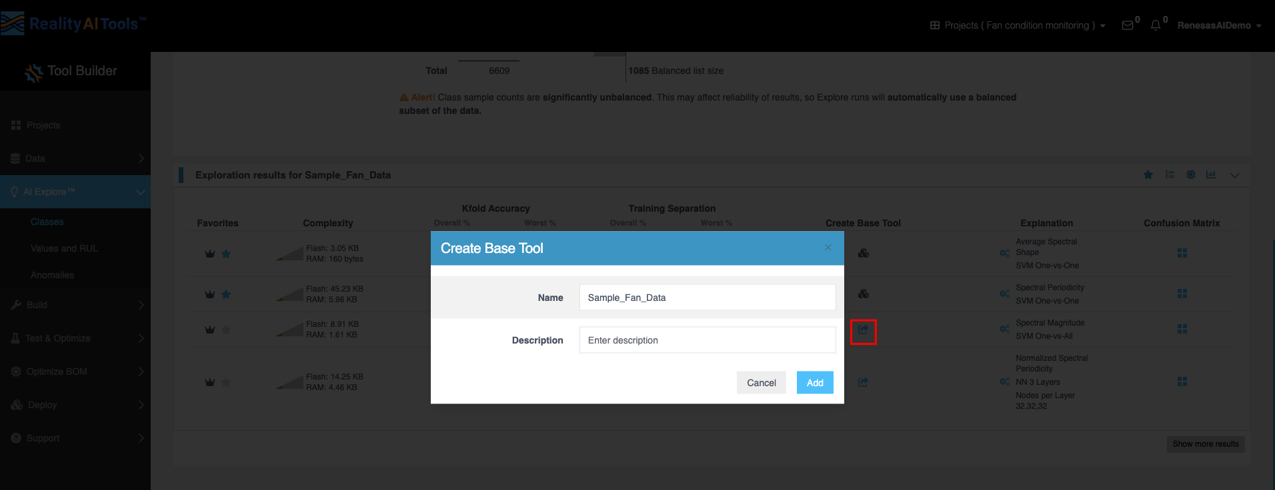Open the bell alerts icon
Screen dimensions: 1275x490
point(1156,25)
